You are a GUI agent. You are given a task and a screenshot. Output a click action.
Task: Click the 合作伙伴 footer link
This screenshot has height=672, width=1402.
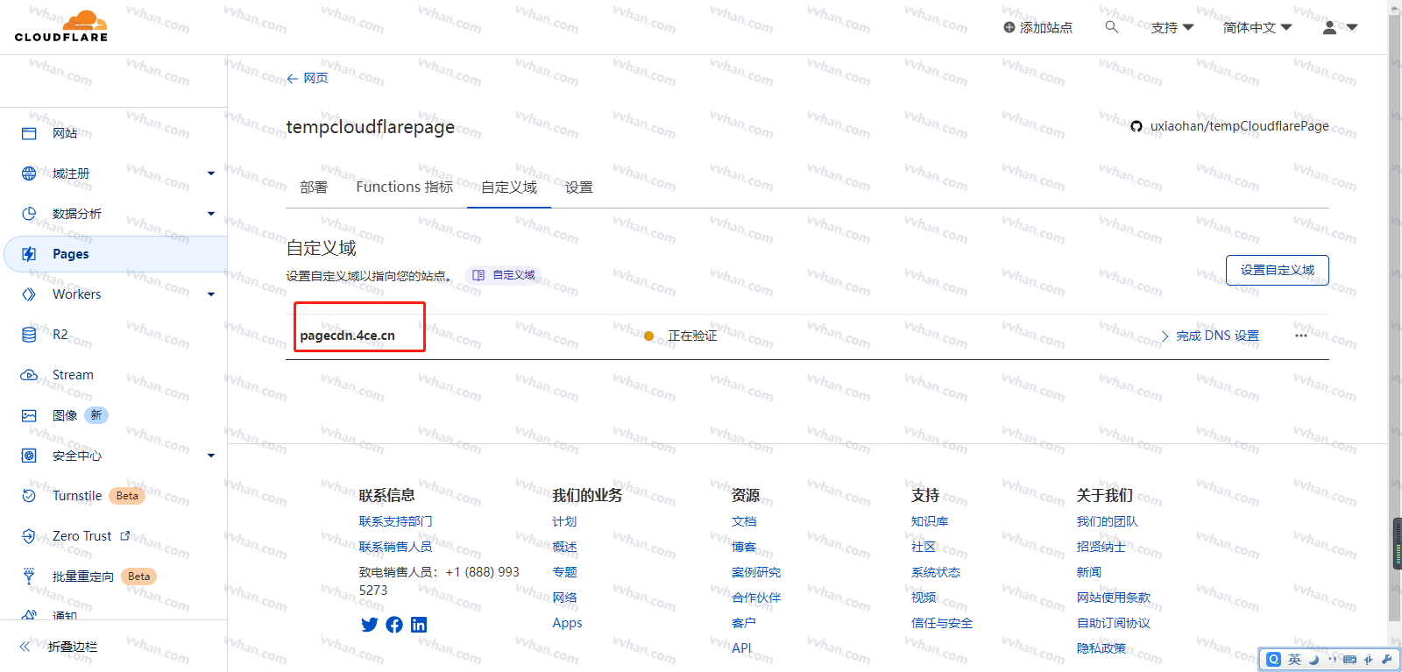[x=756, y=598]
